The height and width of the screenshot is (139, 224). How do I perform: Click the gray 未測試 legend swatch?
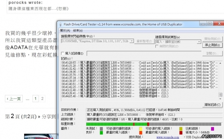tap(101, 129)
